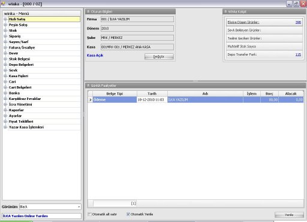Click the Depo Transfer Farkı label
The width and height of the screenshot is (307, 222).
point(242,54)
